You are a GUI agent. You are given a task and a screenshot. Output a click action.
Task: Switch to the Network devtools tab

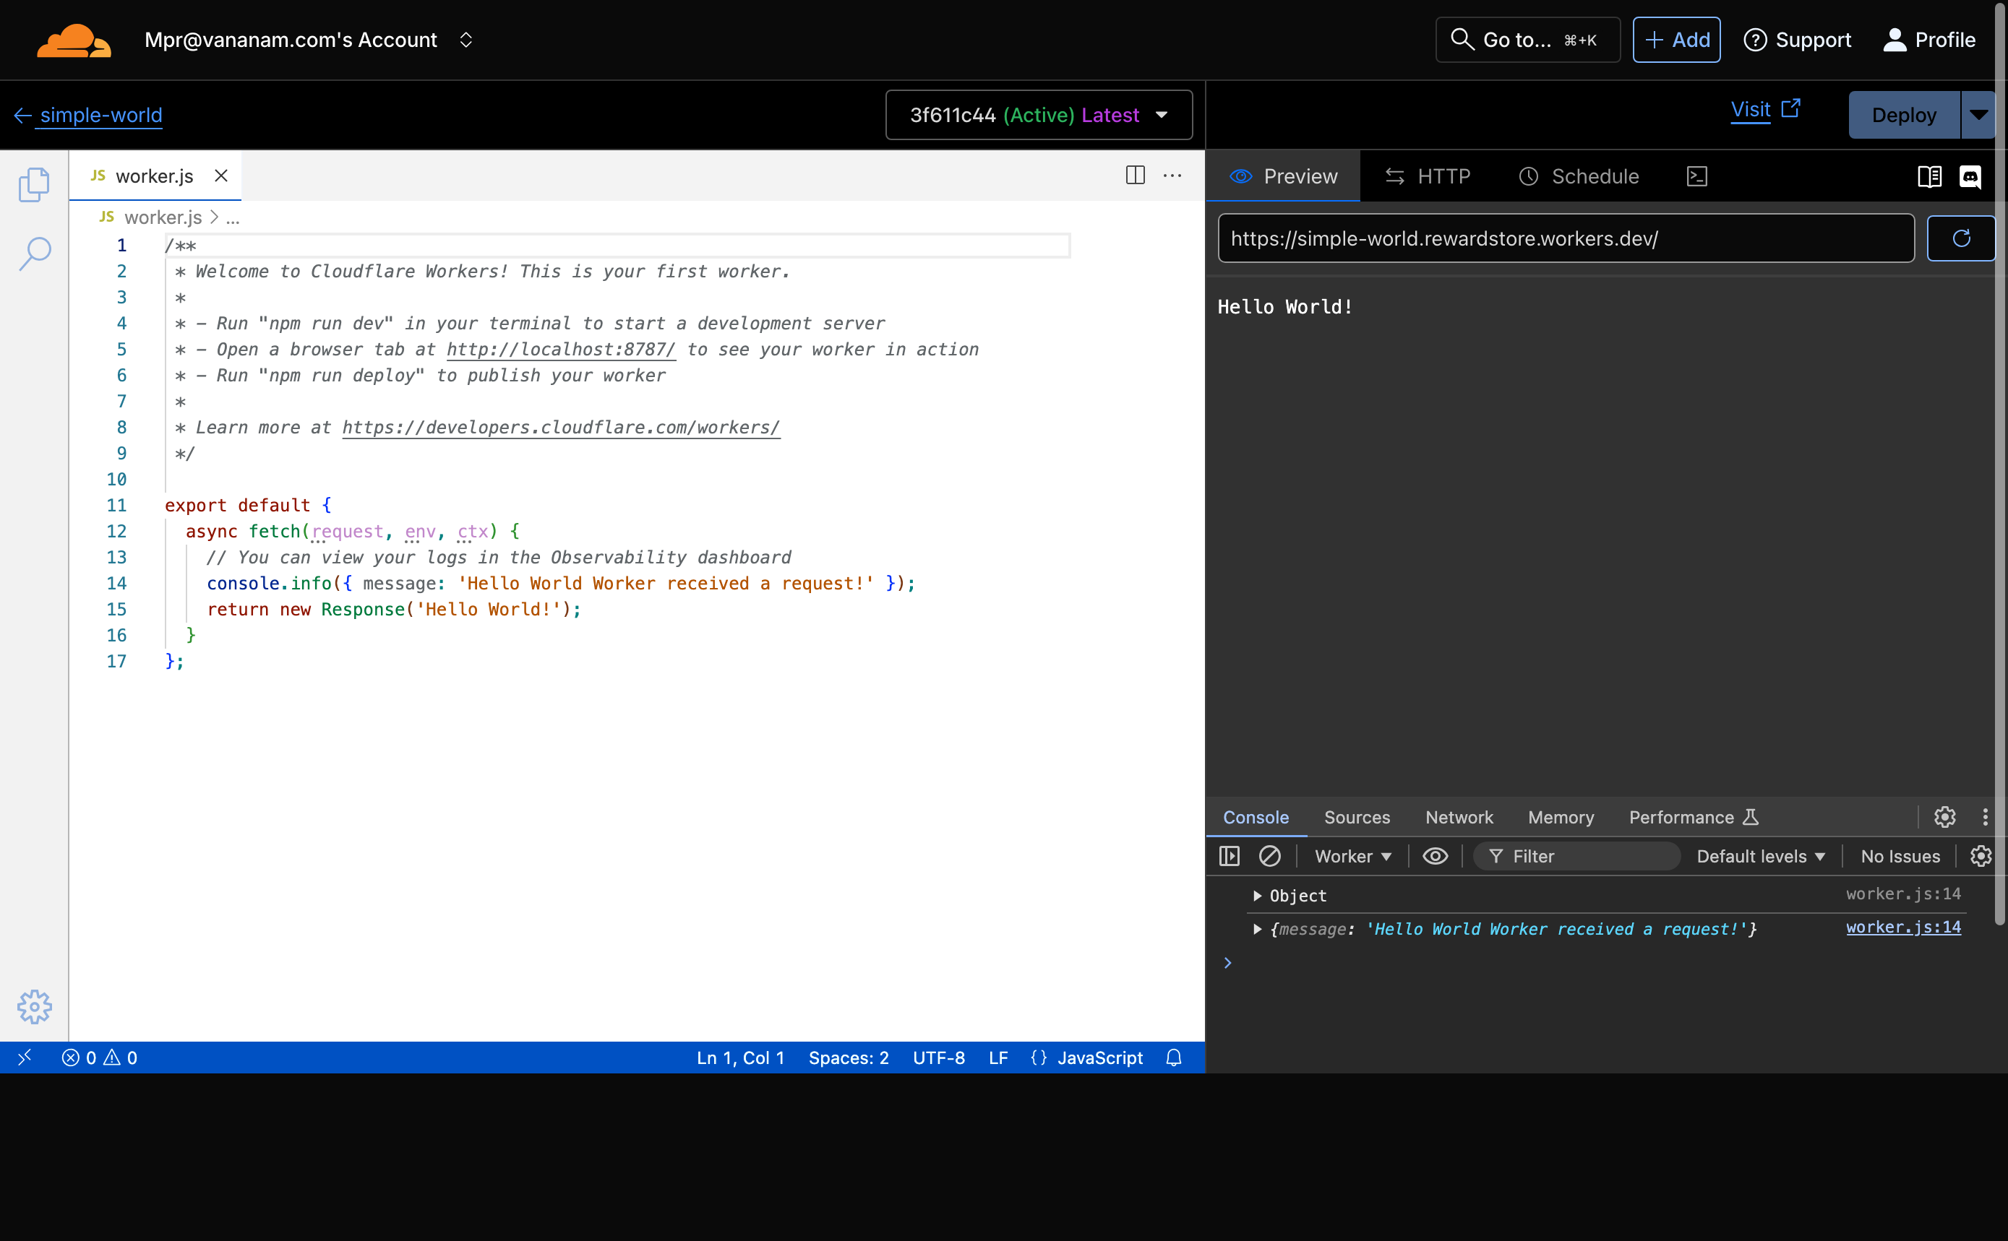[x=1459, y=818]
